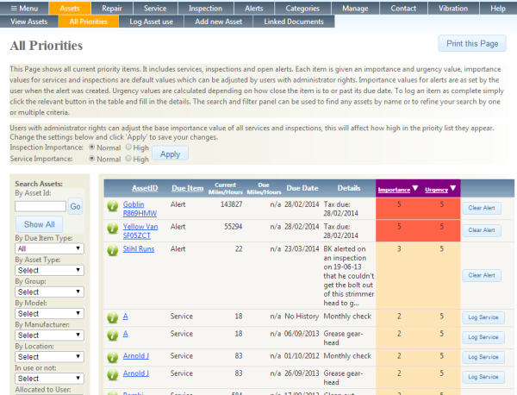Open the Contact tab
The image size is (517, 395).
[403, 9]
